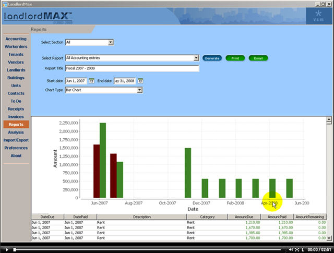Screen dimensions: 334x253
Task: Email the report
Action: pyautogui.click(x=258, y=58)
